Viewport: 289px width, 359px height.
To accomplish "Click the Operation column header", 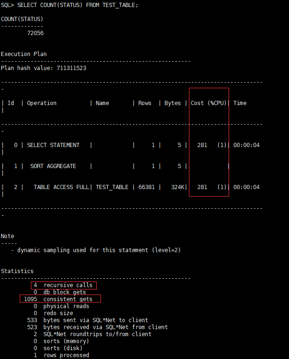I will (42, 103).
